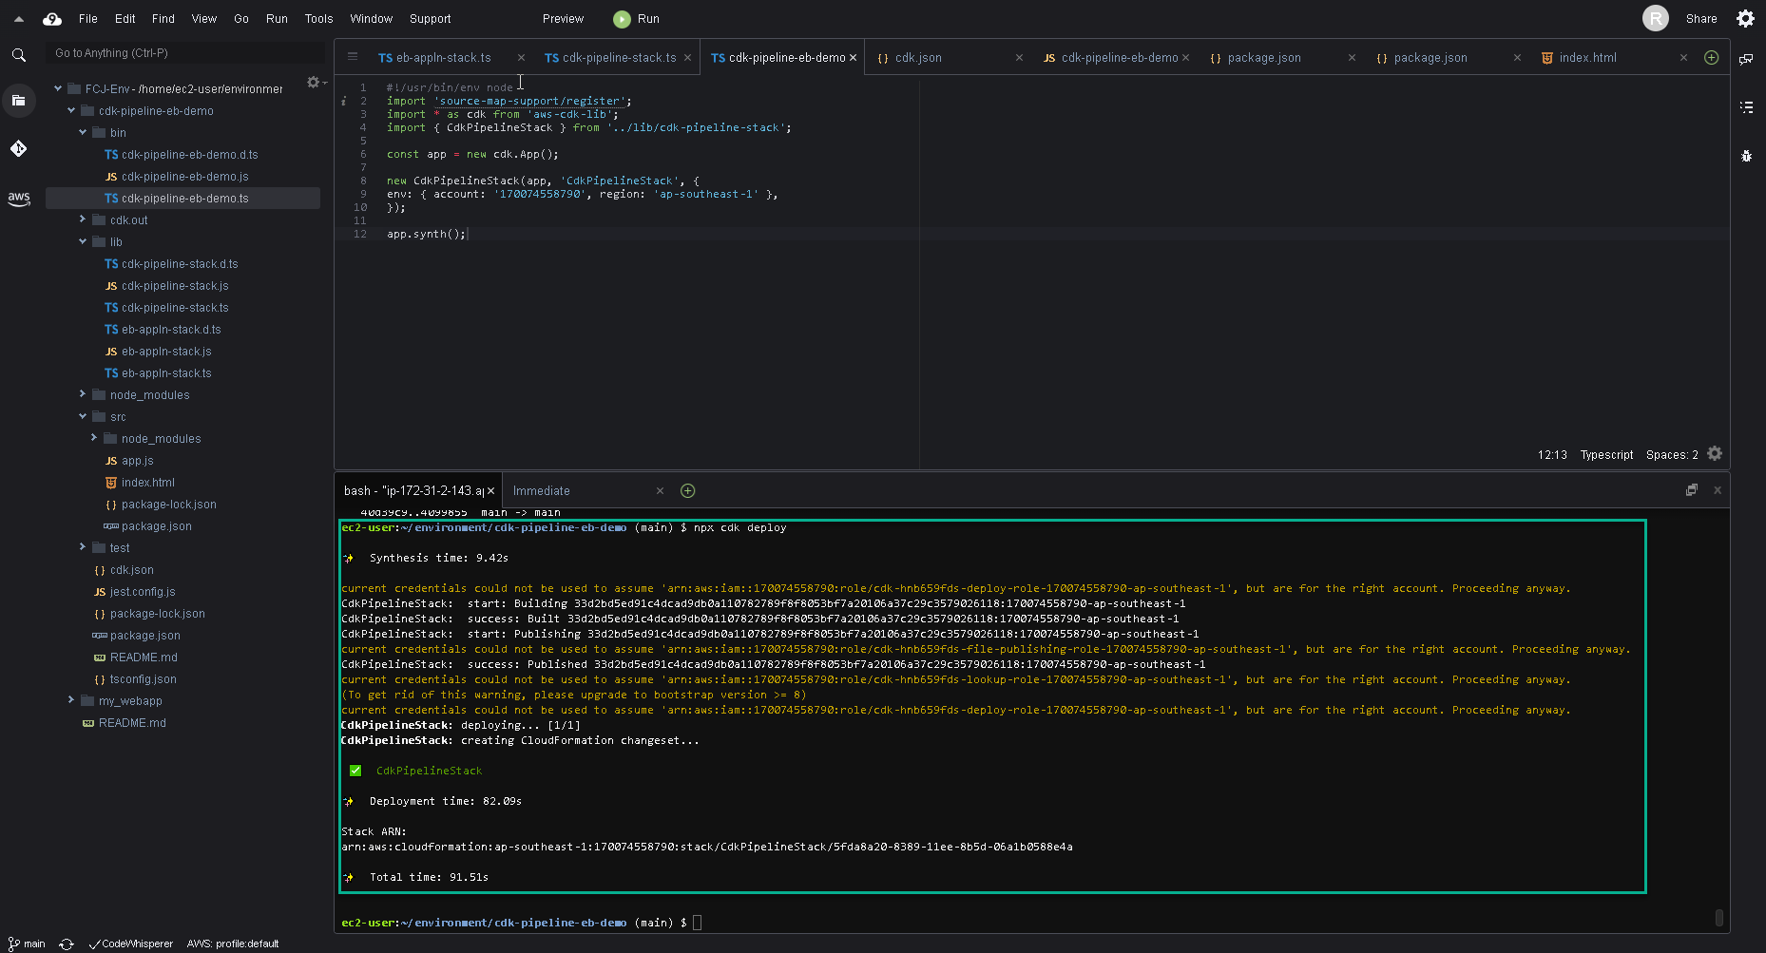Open the editor pane tab list menu

click(x=353, y=57)
